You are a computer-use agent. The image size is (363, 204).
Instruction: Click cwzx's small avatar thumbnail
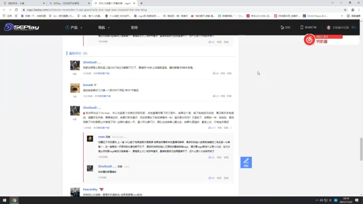tap(90, 139)
